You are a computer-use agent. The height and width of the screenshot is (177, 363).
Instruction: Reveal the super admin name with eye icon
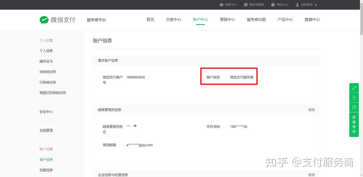tap(135, 126)
